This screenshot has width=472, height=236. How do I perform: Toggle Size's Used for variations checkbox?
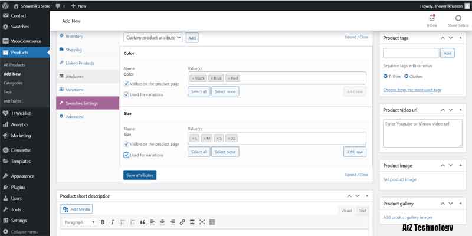pos(127,155)
